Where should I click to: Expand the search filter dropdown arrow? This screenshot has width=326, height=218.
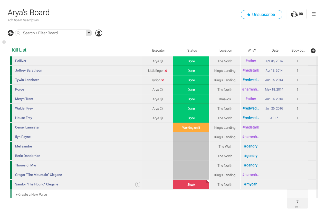(89, 33)
